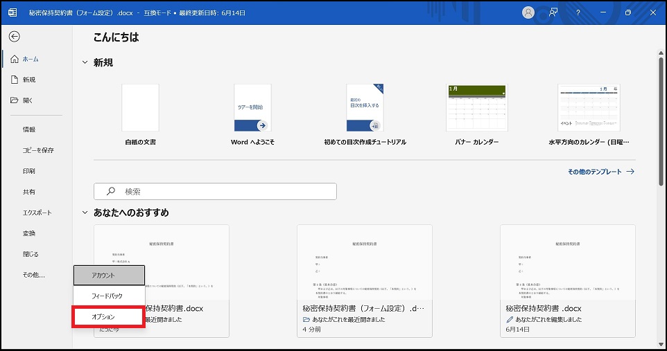Collapse the あなたへのおすすめ section chevron

pos(85,213)
